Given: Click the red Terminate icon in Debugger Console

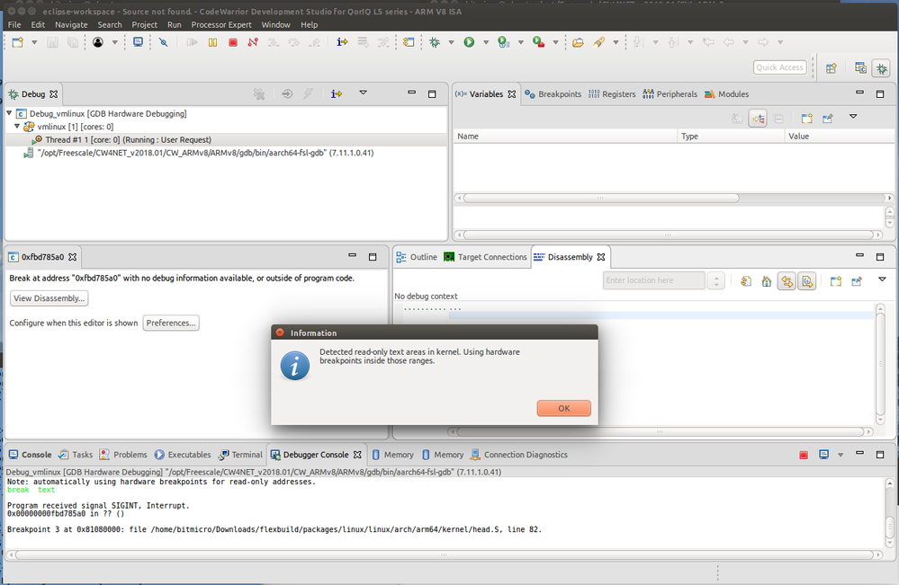Looking at the screenshot, I should [804, 455].
